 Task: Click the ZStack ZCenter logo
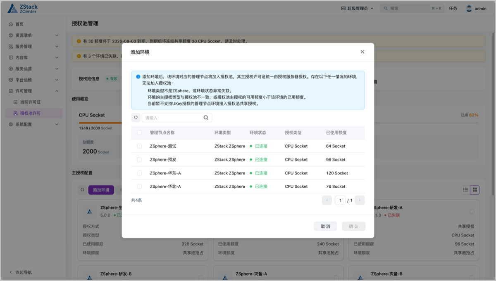[x=22, y=9]
